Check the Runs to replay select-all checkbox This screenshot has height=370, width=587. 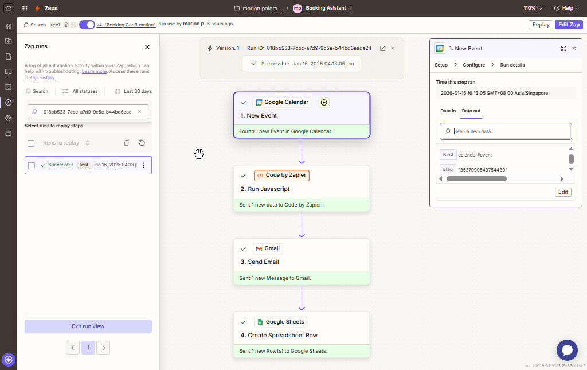pos(31,143)
